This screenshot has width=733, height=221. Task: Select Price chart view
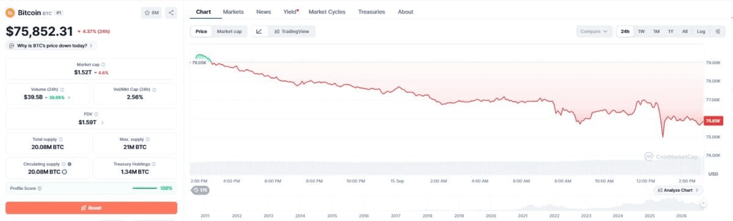point(201,31)
